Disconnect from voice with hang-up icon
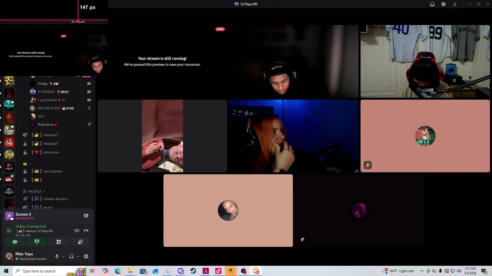 click(x=86, y=231)
